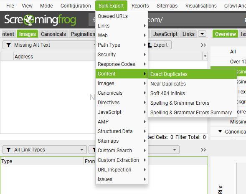Open the Visualisations menu

(x=201, y=6)
